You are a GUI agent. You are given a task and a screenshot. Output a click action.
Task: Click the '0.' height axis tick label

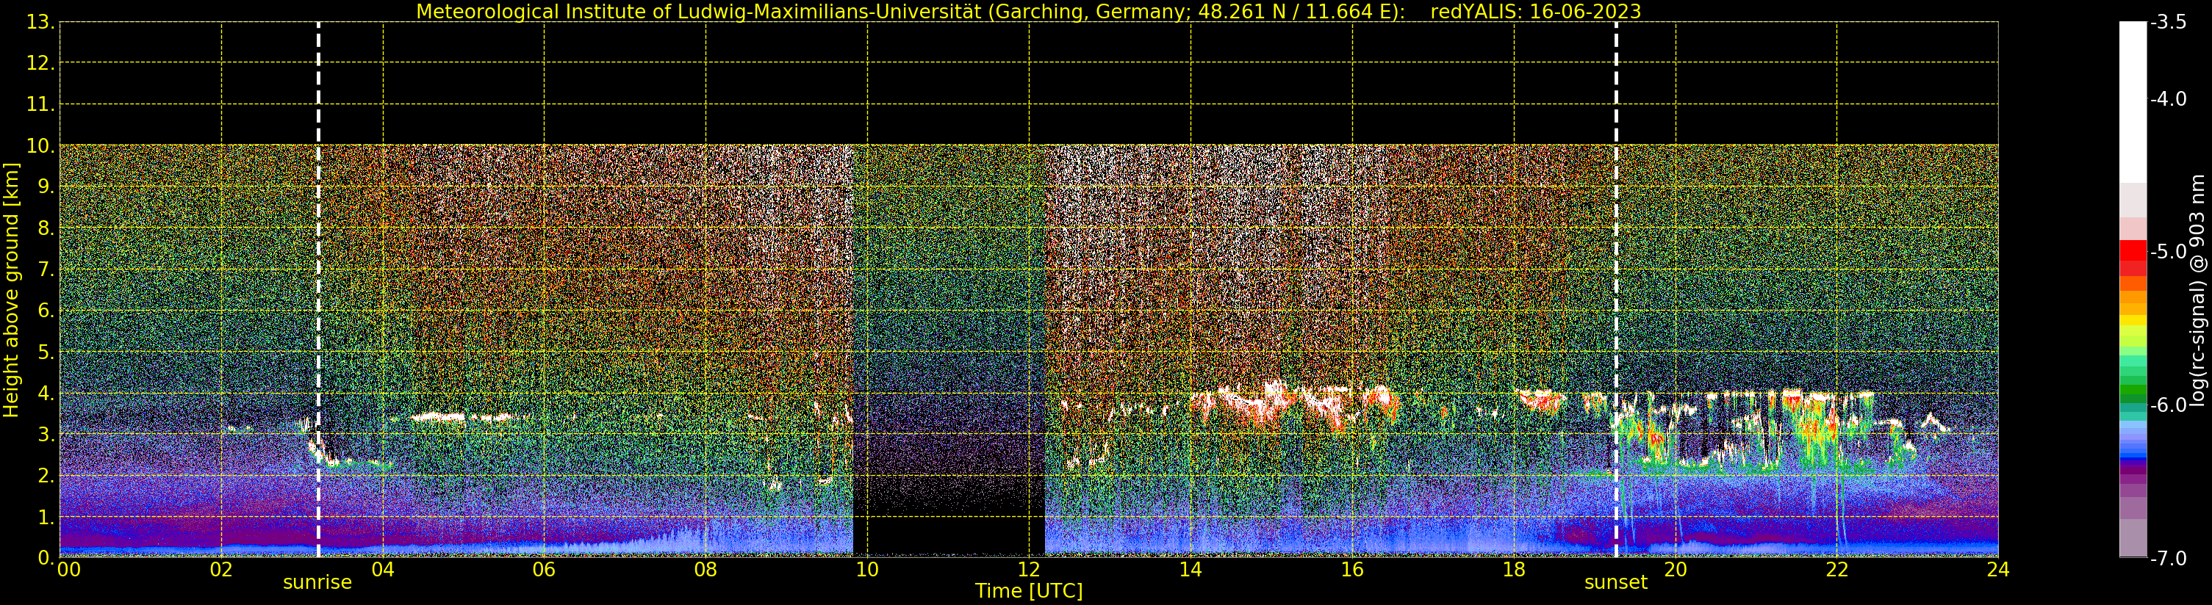point(46,558)
